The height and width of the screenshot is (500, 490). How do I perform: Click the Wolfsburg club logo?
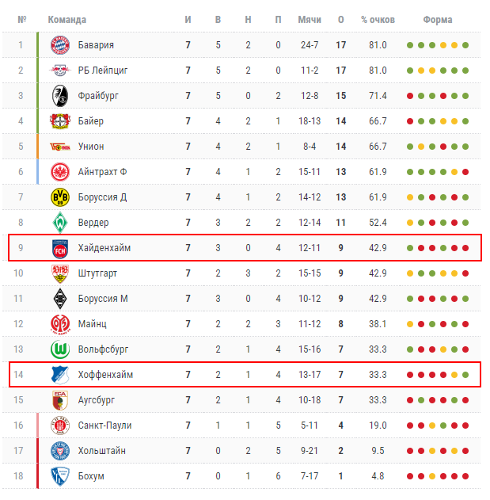point(61,349)
